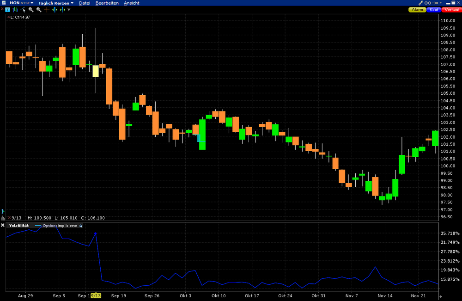This screenshot has height=301, width=462.
Task: Click the first magnifier zoom tool
Action: point(31,10)
